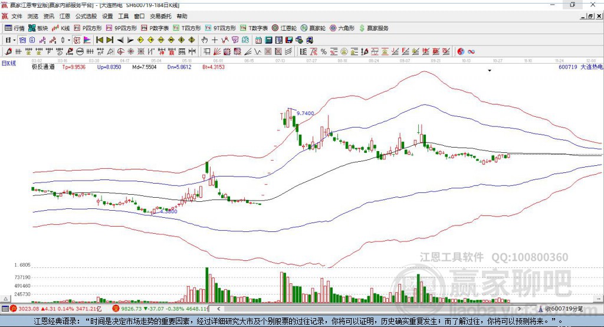Click the Md=7.5504 value
The width and height of the screenshot is (604, 327).
click(144, 67)
